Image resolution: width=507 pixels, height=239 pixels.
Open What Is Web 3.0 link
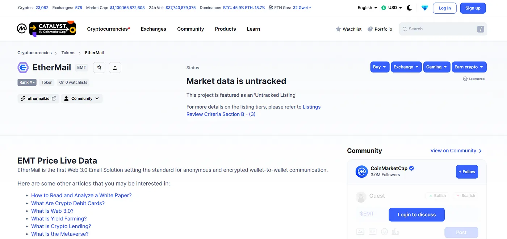pyautogui.click(x=52, y=211)
